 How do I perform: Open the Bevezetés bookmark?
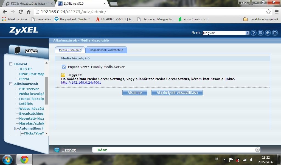(41, 19)
